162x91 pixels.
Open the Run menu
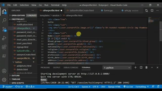(46, 5)
